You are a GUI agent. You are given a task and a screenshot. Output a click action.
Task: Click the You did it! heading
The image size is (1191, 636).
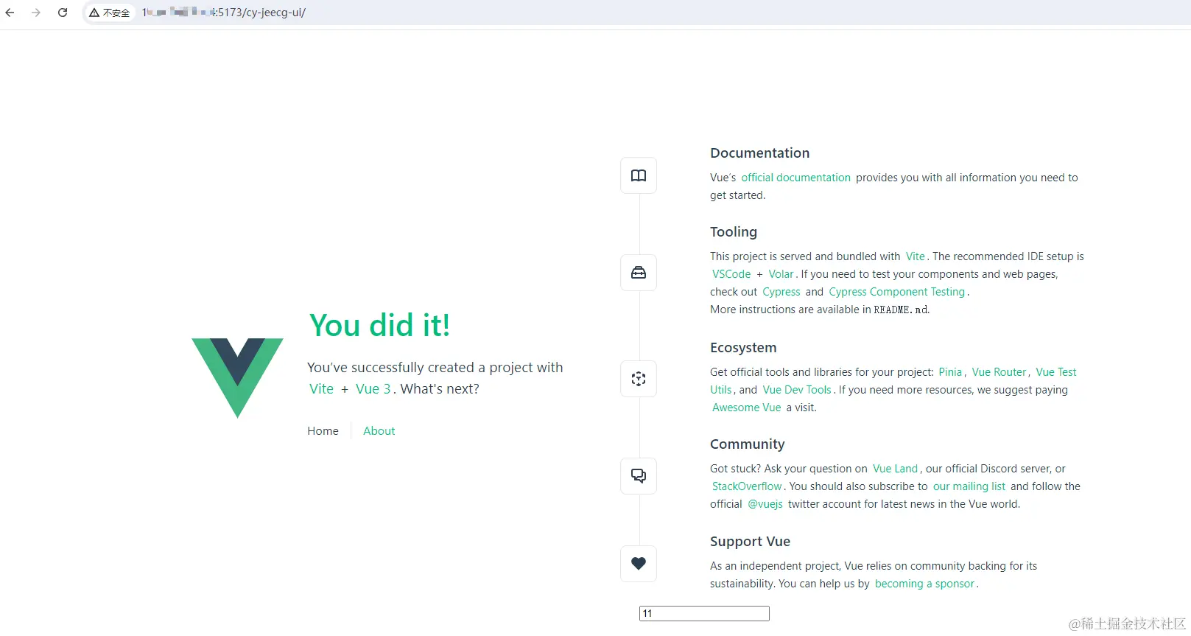[x=380, y=325]
